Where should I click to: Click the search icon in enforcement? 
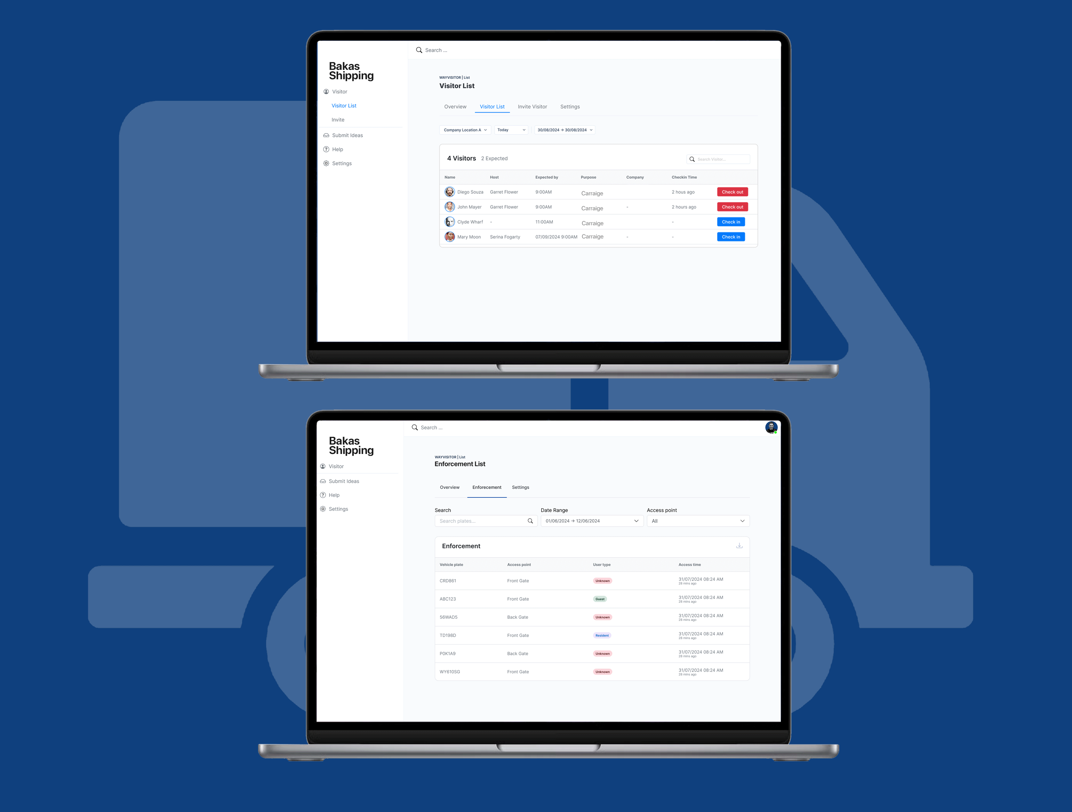530,520
